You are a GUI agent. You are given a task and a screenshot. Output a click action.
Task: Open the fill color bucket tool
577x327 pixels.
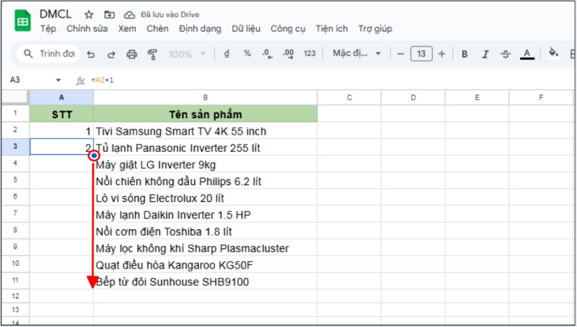click(x=553, y=53)
